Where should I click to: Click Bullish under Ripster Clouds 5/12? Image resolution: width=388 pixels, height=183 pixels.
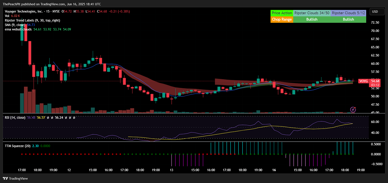pyautogui.click(x=348, y=19)
